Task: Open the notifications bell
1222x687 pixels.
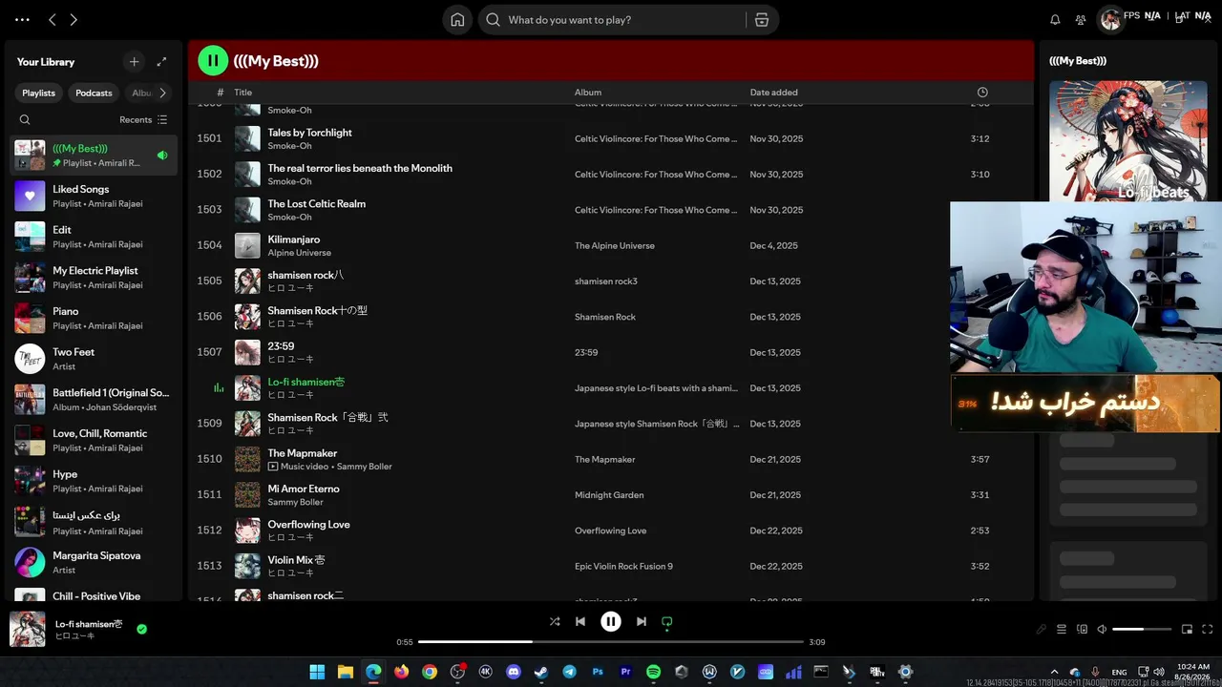Action: (x=1055, y=19)
